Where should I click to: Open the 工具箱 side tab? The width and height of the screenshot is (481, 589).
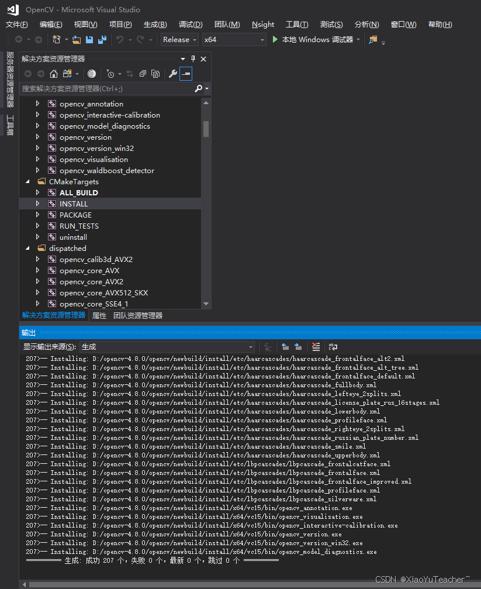pyautogui.click(x=10, y=125)
